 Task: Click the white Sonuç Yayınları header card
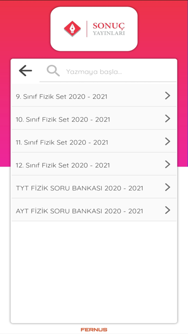coord(94,29)
